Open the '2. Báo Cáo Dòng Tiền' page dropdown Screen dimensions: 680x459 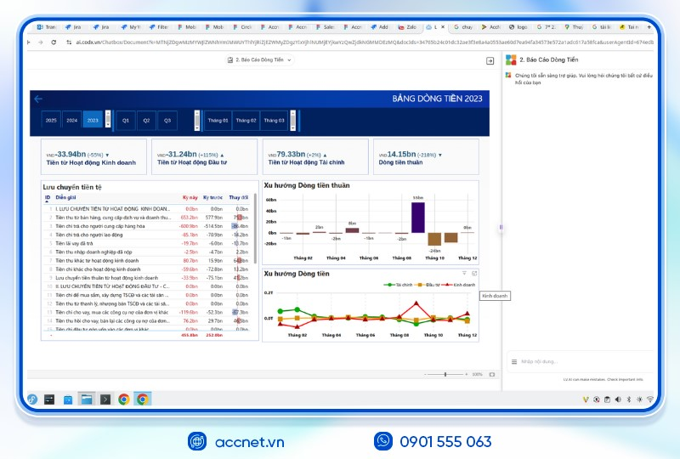261,60
